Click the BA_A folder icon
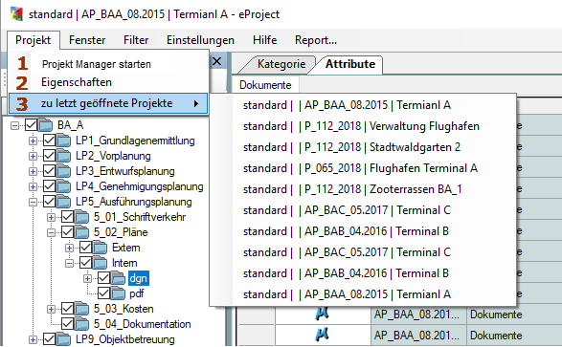562x347 pixels. coord(45,125)
